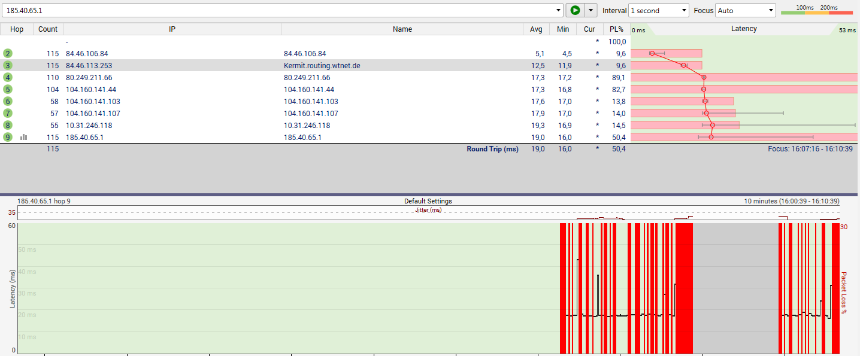Click the Packet Loss % axis label
The image size is (860, 356).
844,293
